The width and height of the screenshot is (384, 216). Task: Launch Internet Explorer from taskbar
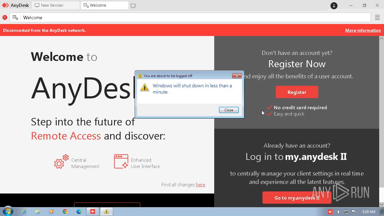point(24,212)
